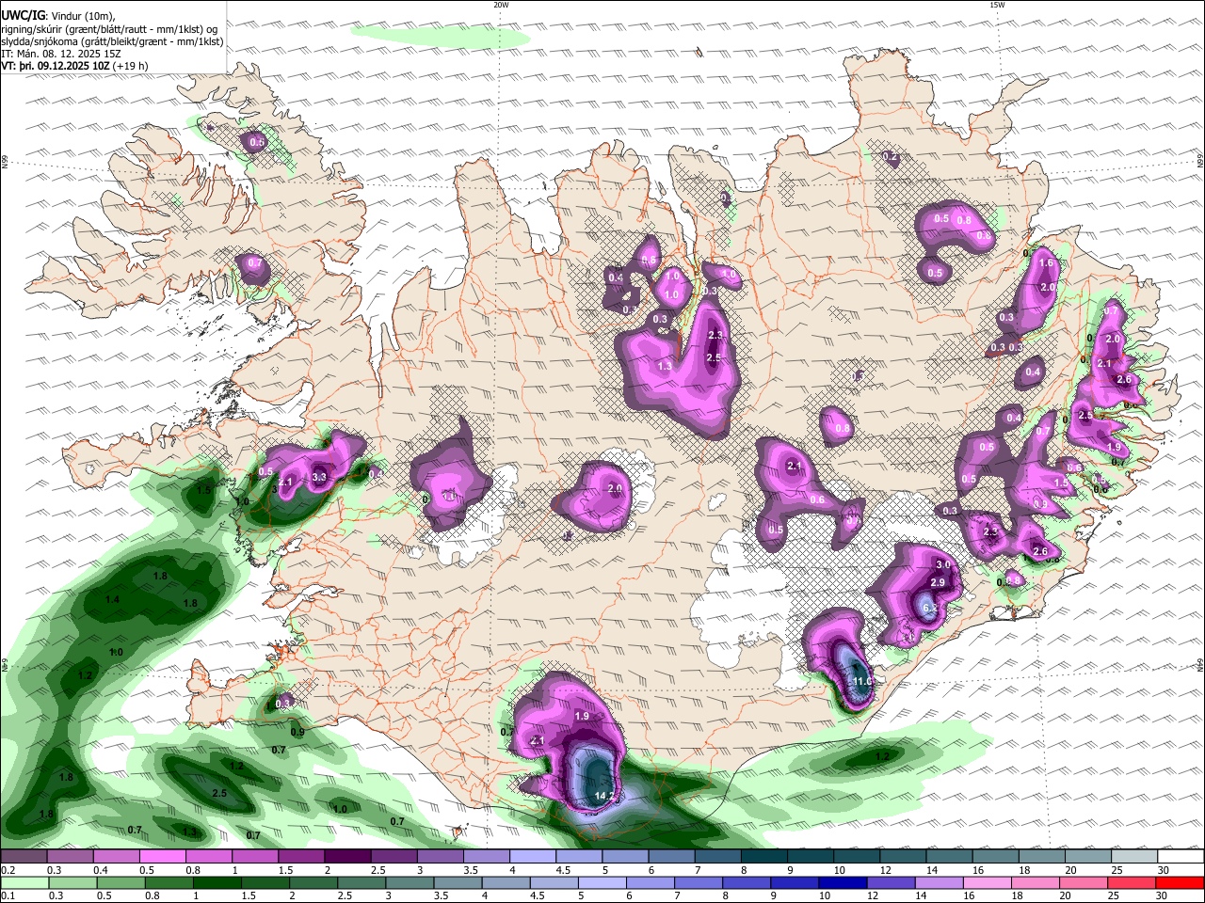Pick the palest green "0.1" swatch in lower legend
This screenshot has width=1205, height=903.
point(24,882)
